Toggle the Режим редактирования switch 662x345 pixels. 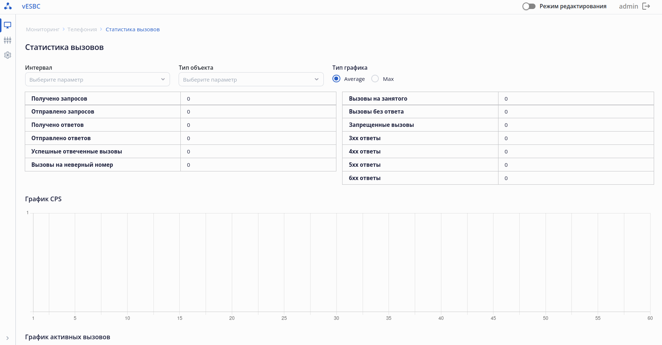[x=529, y=6]
